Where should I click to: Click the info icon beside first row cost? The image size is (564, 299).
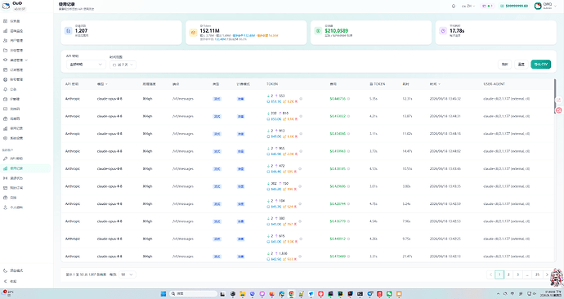tap(348, 99)
